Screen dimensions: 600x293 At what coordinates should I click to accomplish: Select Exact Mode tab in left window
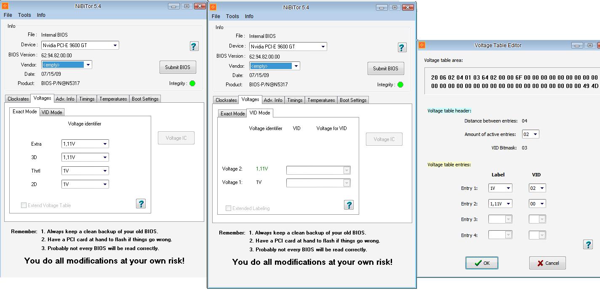tap(24, 112)
